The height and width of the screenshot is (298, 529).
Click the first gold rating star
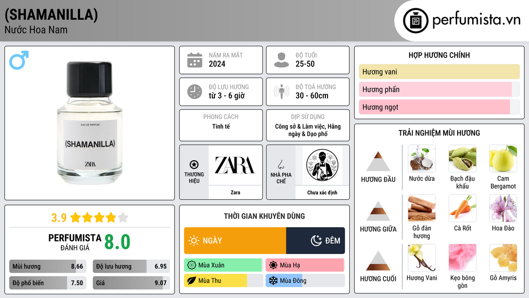[75, 217]
